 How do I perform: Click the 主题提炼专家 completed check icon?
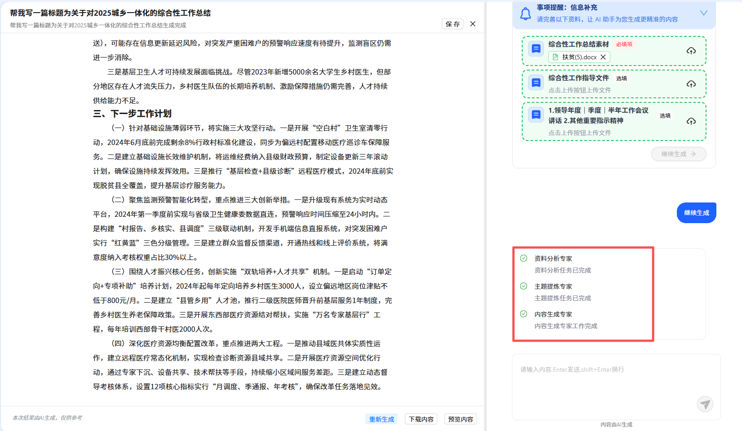(524, 286)
